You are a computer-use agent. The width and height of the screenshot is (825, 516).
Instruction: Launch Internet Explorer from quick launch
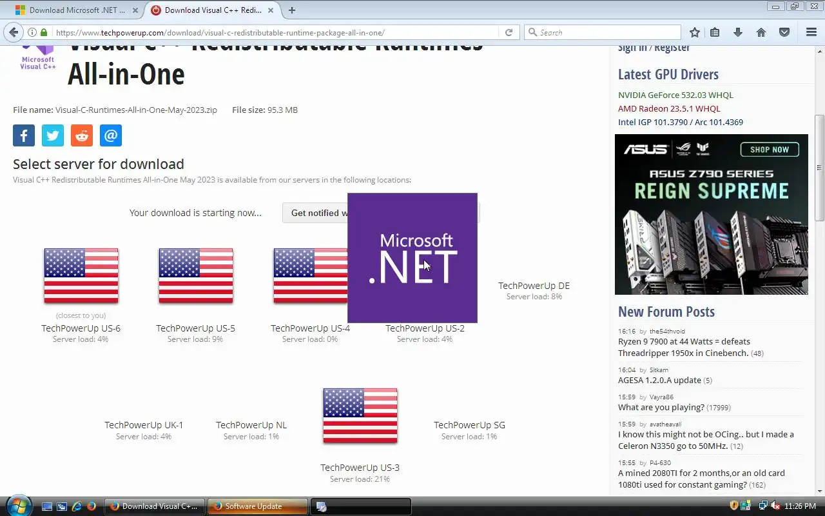tap(77, 506)
